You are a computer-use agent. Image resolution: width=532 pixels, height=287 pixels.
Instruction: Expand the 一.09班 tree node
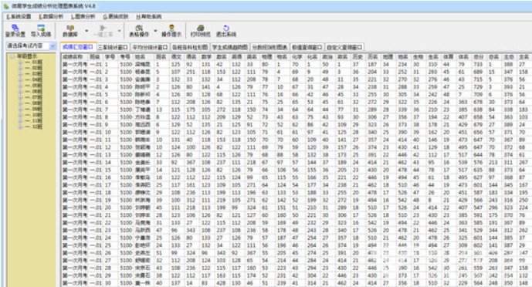click(x=20, y=109)
